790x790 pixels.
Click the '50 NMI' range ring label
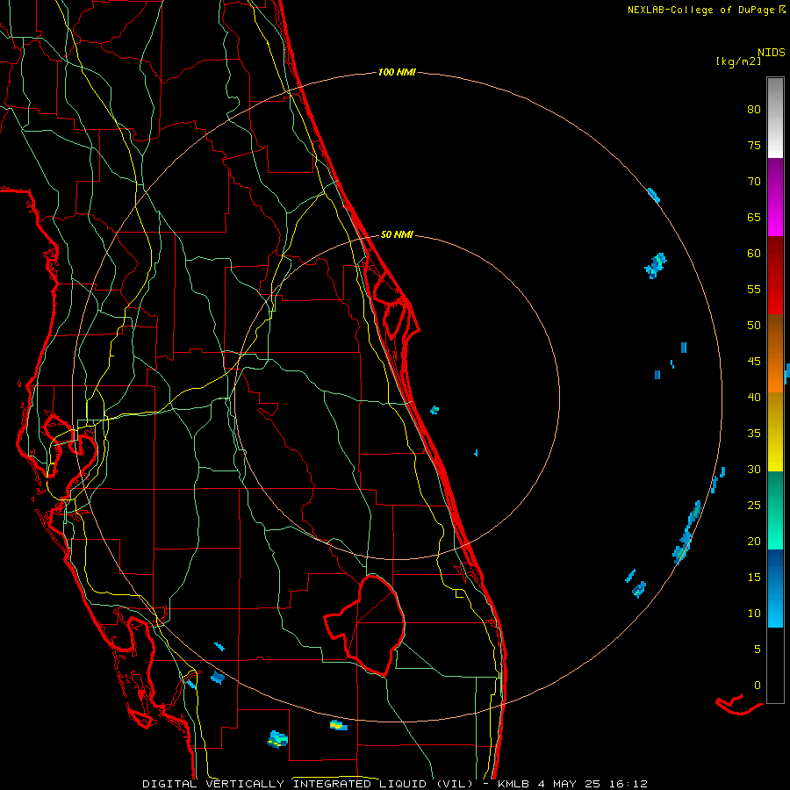(397, 234)
